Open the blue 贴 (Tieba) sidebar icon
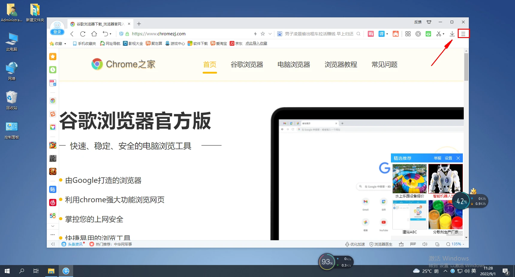This screenshot has height=277, width=515. click(53, 189)
